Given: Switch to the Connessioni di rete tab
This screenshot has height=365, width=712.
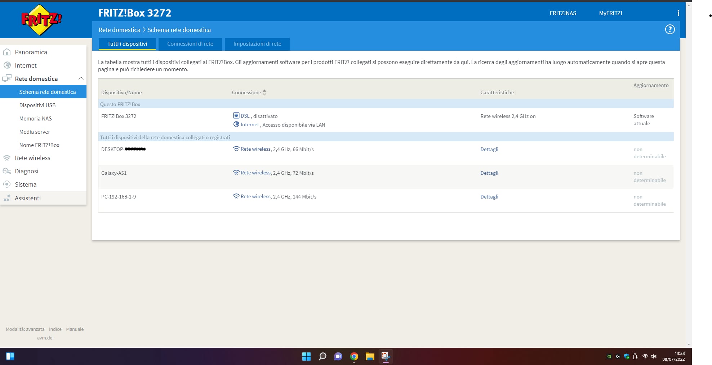Looking at the screenshot, I should tap(190, 44).
